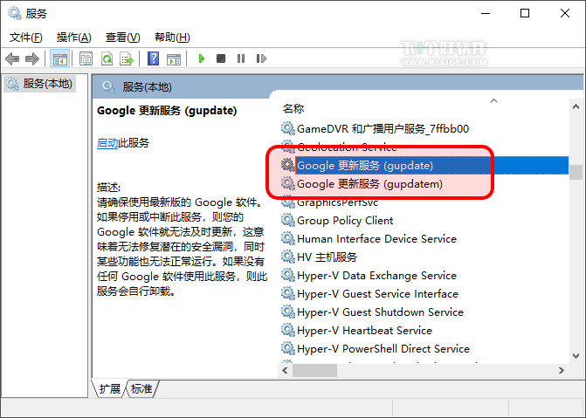Click gear icon of Hyper-V Heartbeat Service
Viewport: 586px width, 418px height.
[288, 330]
